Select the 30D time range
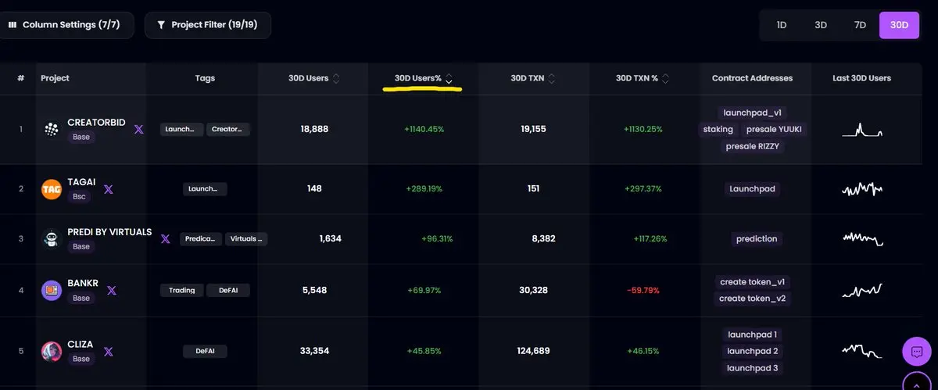Image resolution: width=938 pixels, height=390 pixels. [x=900, y=25]
